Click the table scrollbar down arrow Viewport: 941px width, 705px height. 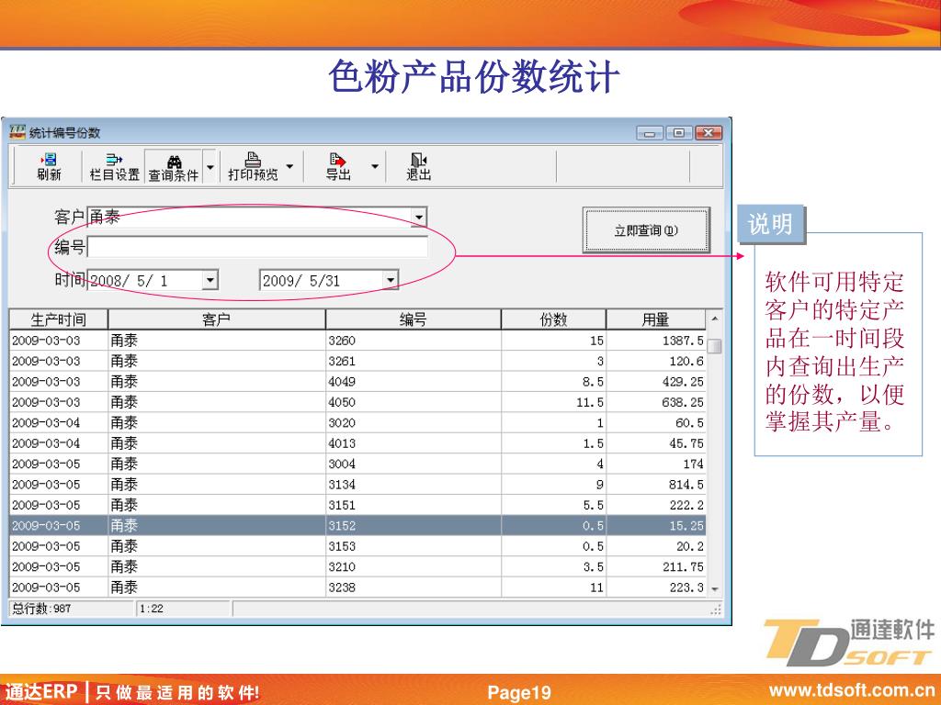(x=715, y=589)
